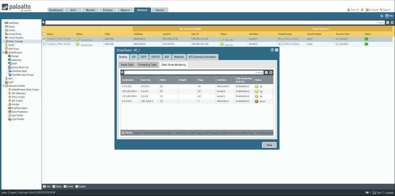Image resolution: width=395 pixels, height=196 pixels.
Task: Click the Tasks icon in the status bar
Action: click(374, 193)
